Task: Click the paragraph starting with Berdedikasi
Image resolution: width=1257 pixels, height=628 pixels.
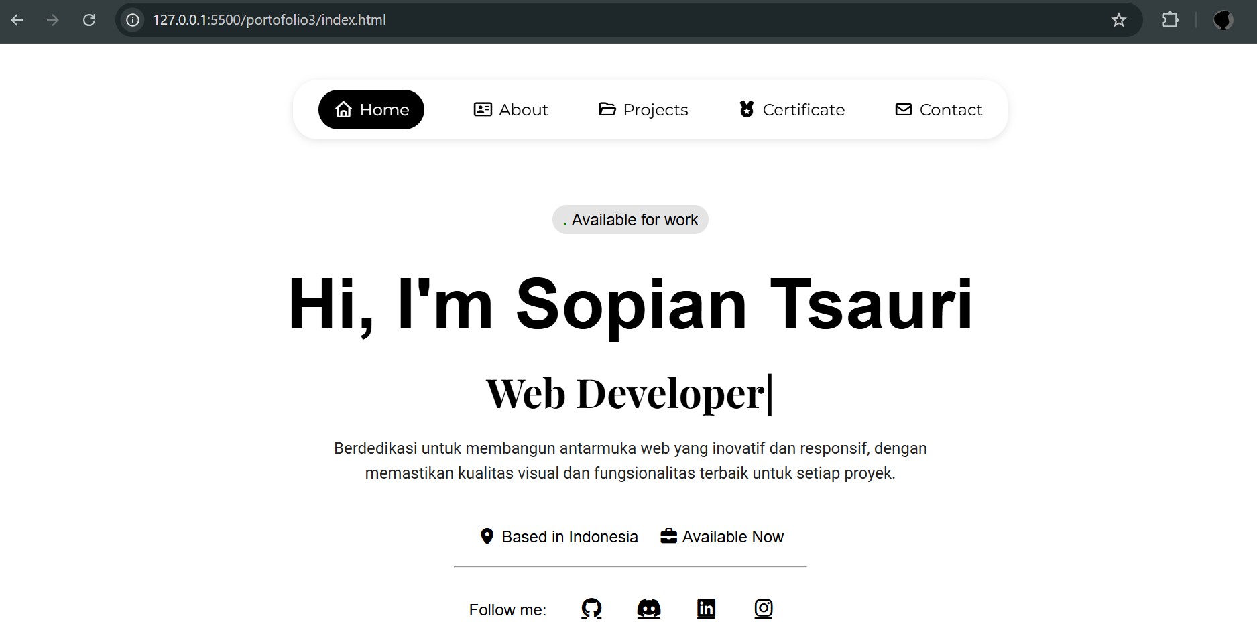Action: pyautogui.click(x=630, y=460)
